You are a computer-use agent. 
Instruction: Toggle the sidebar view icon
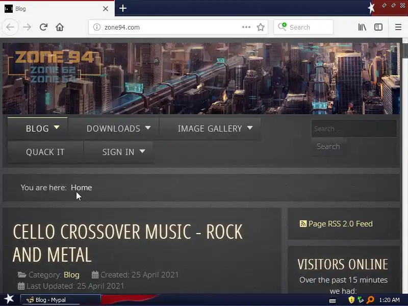point(378,27)
